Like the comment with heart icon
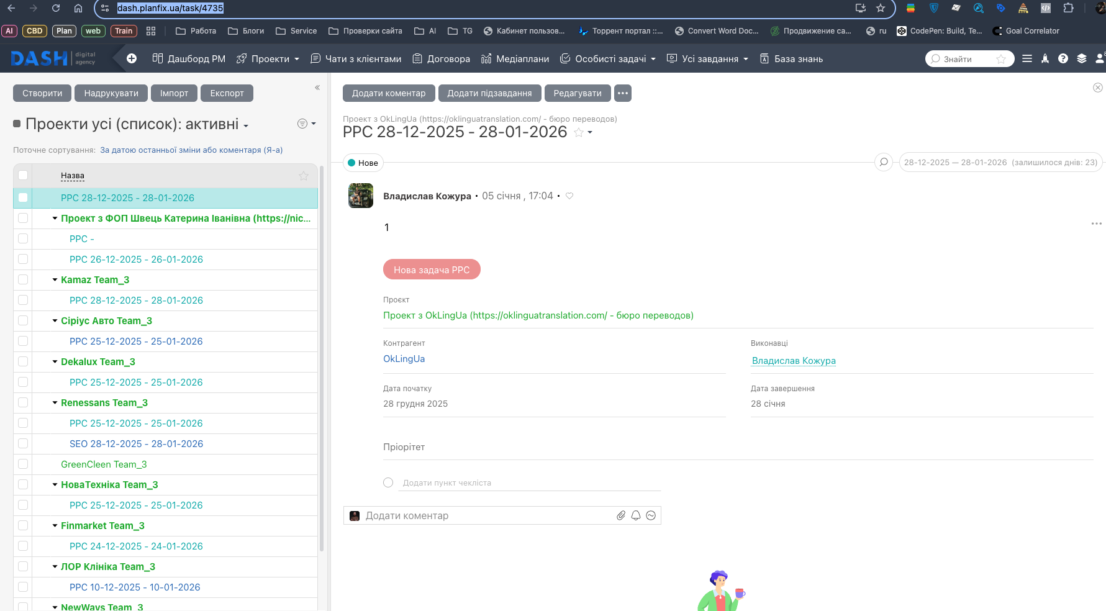 tap(569, 196)
